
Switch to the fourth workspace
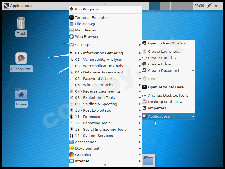(x=187, y=6)
